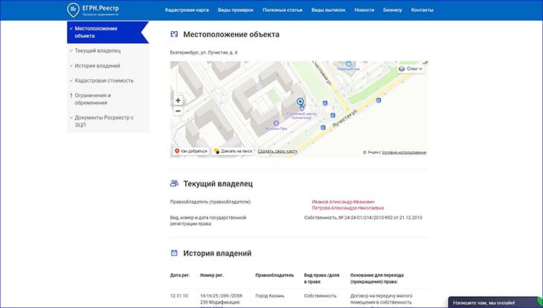543x308 pixels.
Task: Click owner name Петрова Александра Николаевна
Action: (x=347, y=208)
